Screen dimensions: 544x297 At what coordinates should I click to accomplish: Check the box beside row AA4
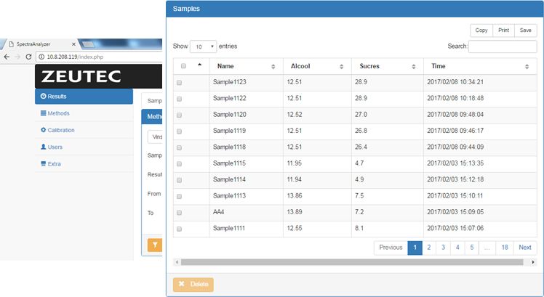click(180, 213)
